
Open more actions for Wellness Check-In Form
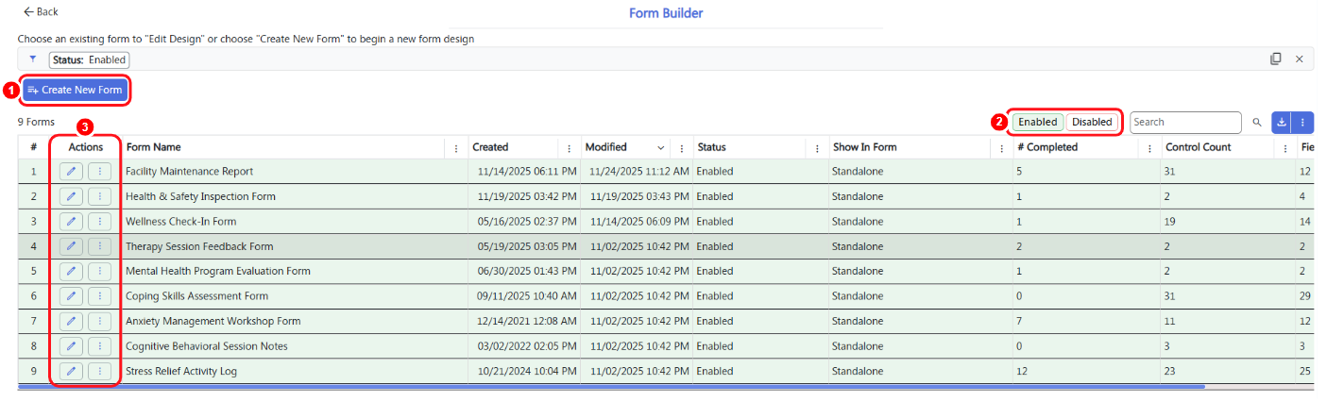click(x=99, y=222)
